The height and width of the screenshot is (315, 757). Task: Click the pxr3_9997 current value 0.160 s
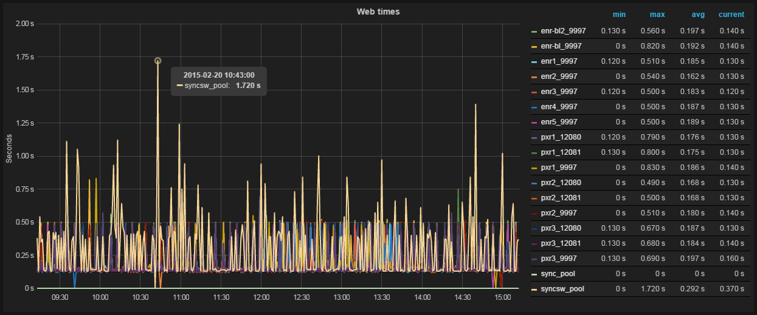point(731,258)
